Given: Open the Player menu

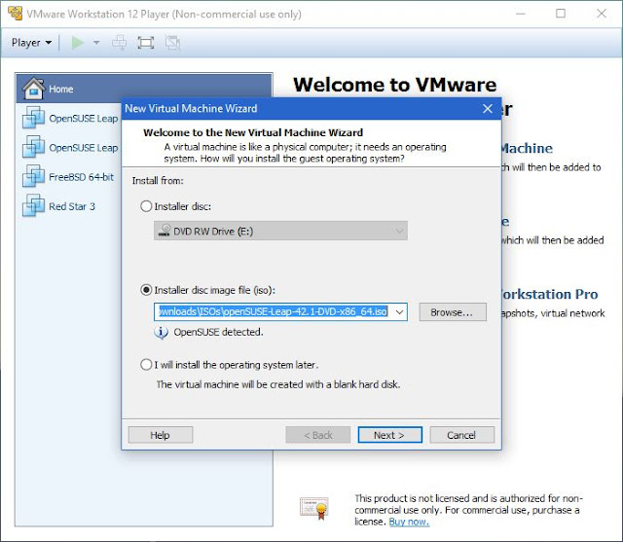Looking at the screenshot, I should pos(31,43).
